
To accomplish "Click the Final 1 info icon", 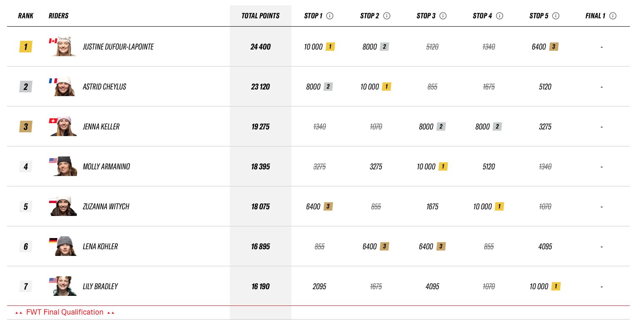I will pyautogui.click(x=612, y=16).
